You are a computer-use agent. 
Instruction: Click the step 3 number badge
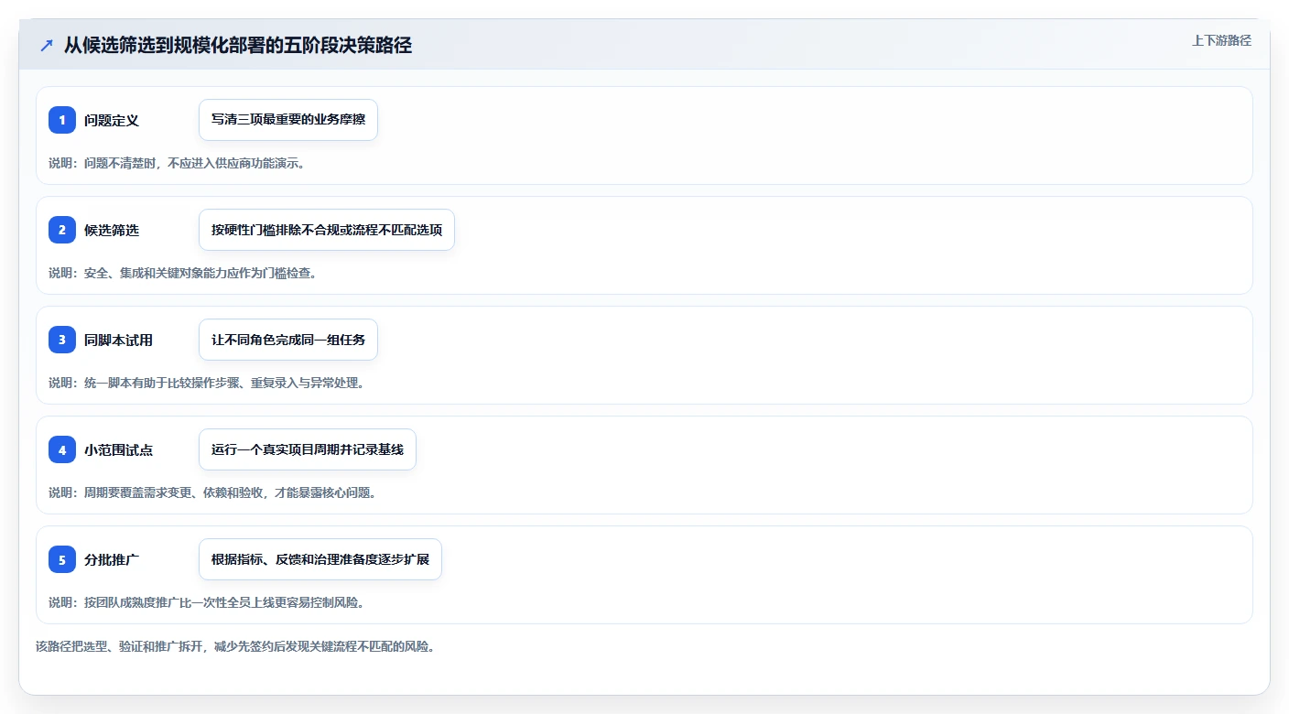pyautogui.click(x=62, y=340)
